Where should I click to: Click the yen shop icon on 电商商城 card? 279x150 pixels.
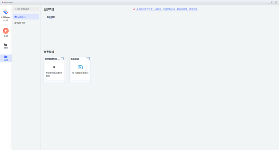coord(80,67)
